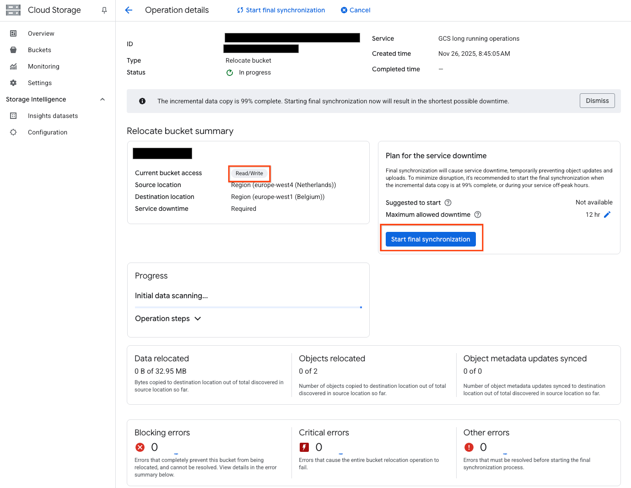The image size is (631, 488).
Task: Open Insights datasets page
Action: point(53,116)
